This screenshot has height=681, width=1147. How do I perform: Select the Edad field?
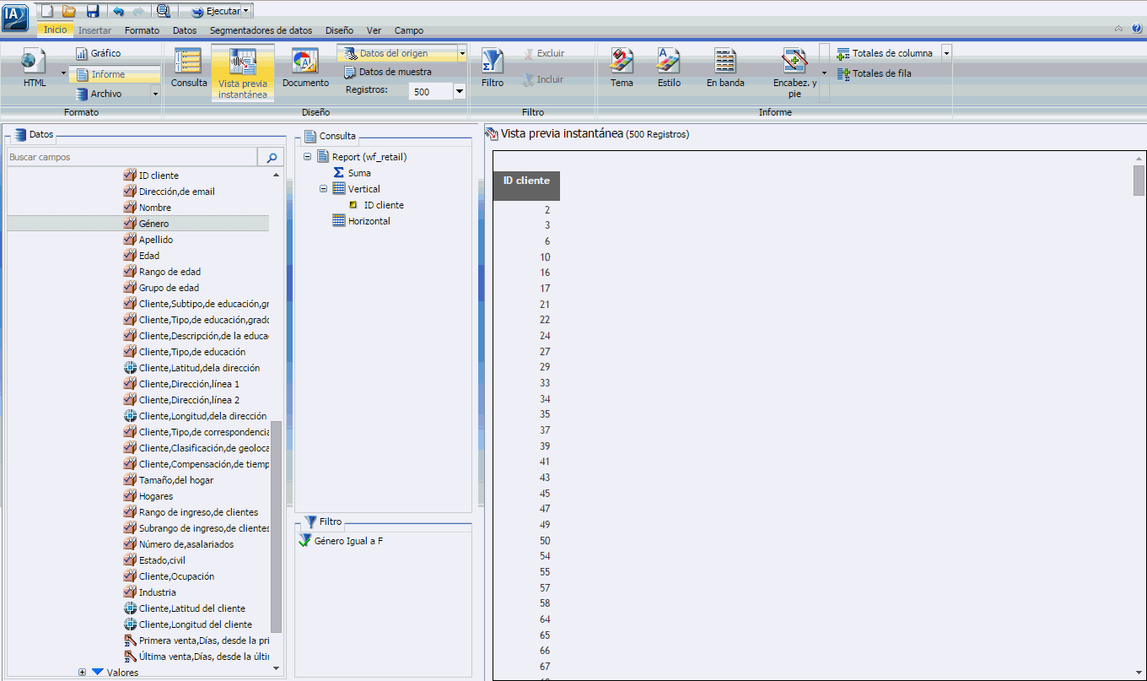click(149, 256)
